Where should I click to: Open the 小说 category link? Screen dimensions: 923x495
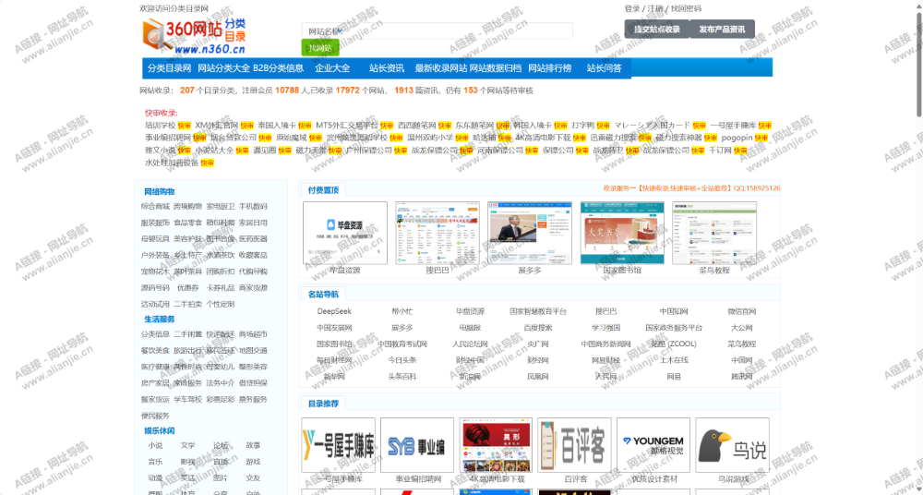click(155, 445)
